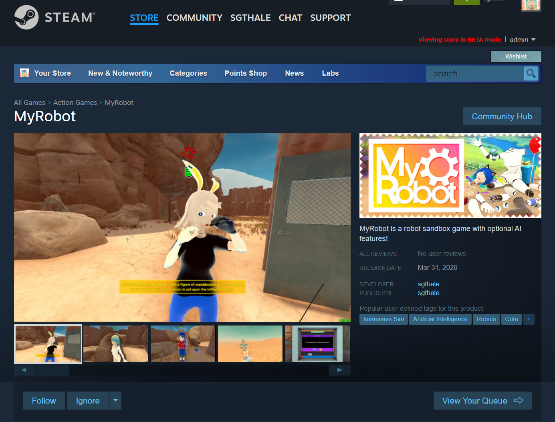The height and width of the screenshot is (422, 555).
Task: Select thumbnail showing the purple terminal screen
Action: point(317,344)
